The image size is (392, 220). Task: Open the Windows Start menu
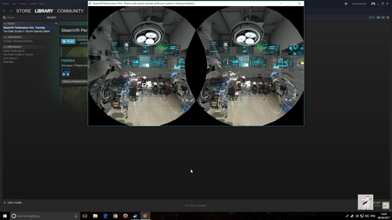pyautogui.click(x=5, y=216)
